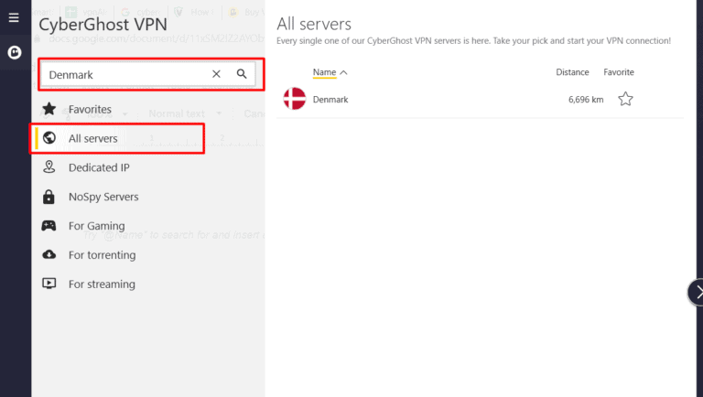Mark Denmark as favorite with star
This screenshot has width=703, height=397.
tap(625, 99)
